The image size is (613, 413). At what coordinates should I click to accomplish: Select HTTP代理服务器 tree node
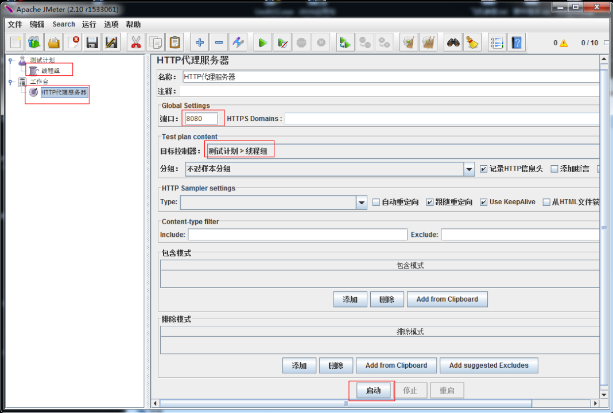64,92
